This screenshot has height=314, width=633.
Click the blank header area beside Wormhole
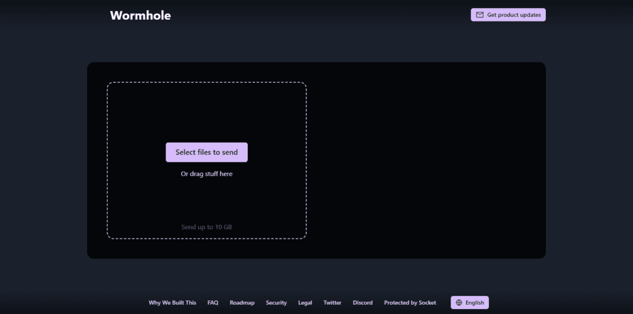[x=319, y=15]
